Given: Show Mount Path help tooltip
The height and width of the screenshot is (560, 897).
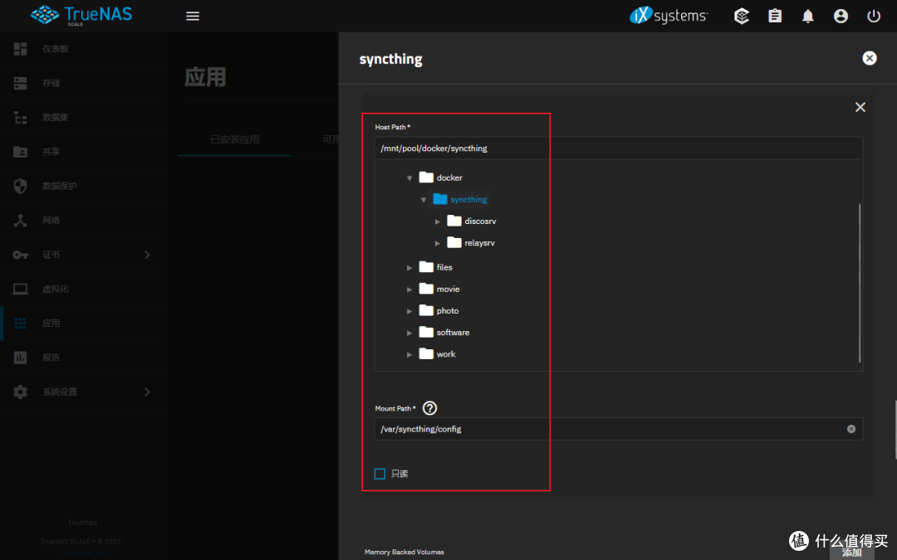Looking at the screenshot, I should pyautogui.click(x=429, y=408).
